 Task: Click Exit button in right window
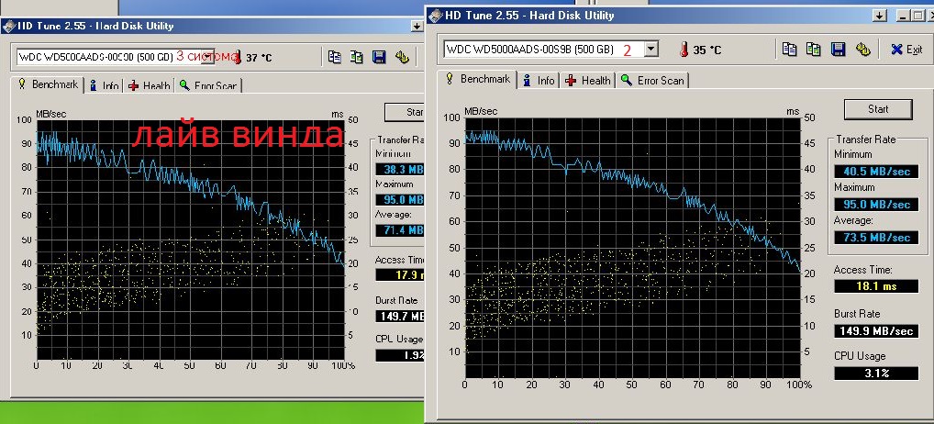point(906,50)
